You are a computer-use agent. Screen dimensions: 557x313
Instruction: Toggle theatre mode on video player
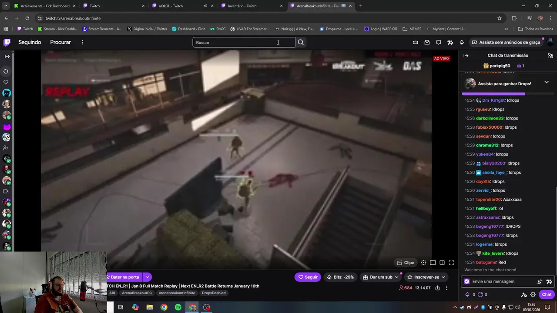click(442, 263)
